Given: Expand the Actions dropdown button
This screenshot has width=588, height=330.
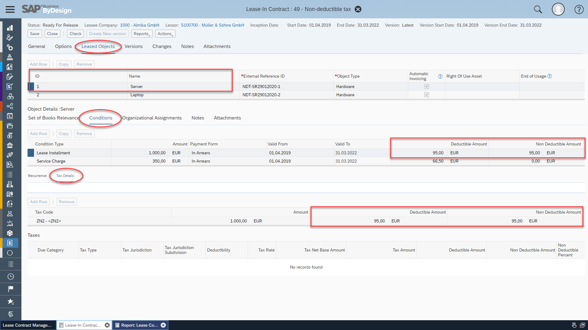Looking at the screenshot, I should click(165, 34).
